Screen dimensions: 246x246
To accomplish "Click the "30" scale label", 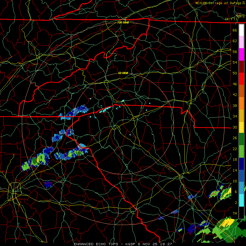I will click(x=235, y=127).
